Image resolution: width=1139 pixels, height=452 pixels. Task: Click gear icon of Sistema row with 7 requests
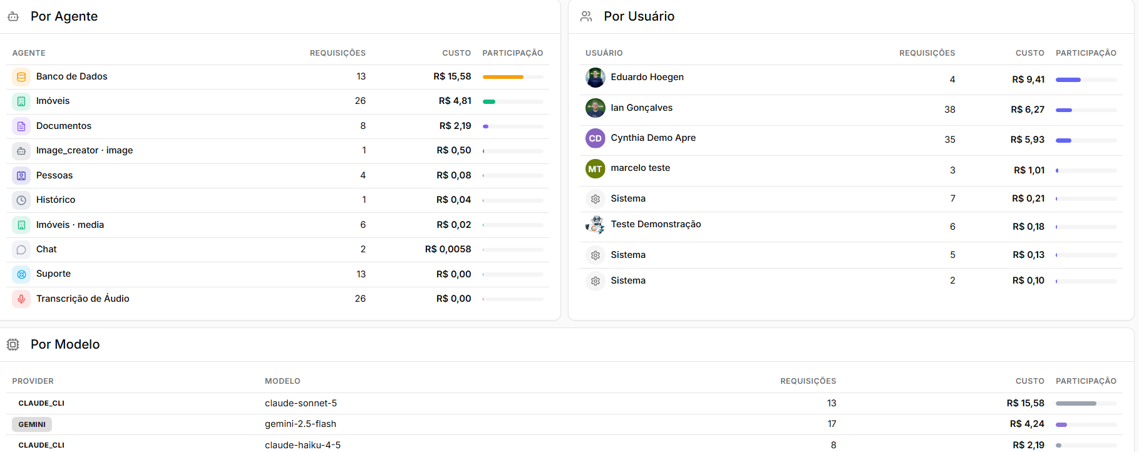[595, 199]
